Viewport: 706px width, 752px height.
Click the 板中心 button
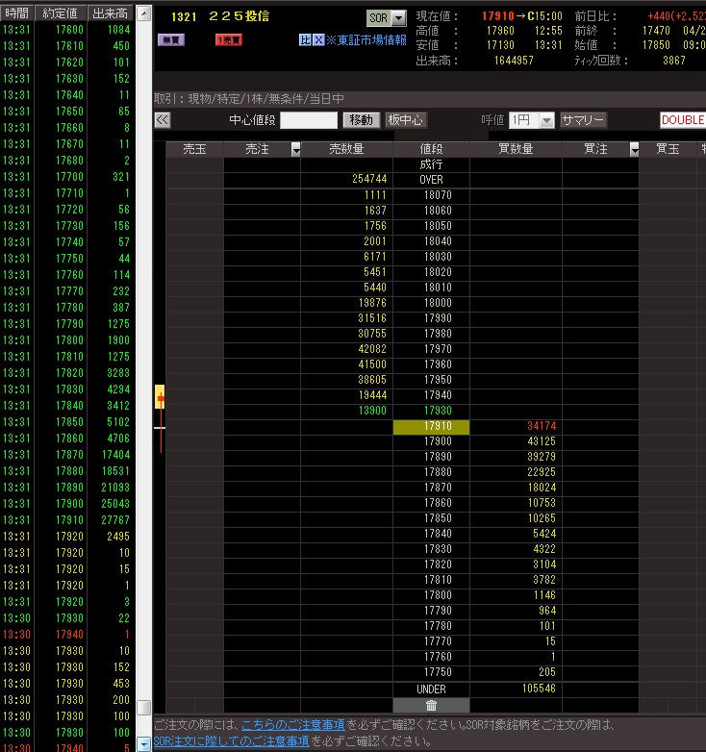pyautogui.click(x=405, y=120)
